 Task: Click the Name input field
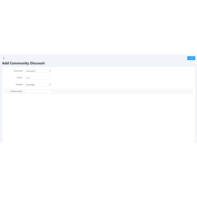point(38,78)
